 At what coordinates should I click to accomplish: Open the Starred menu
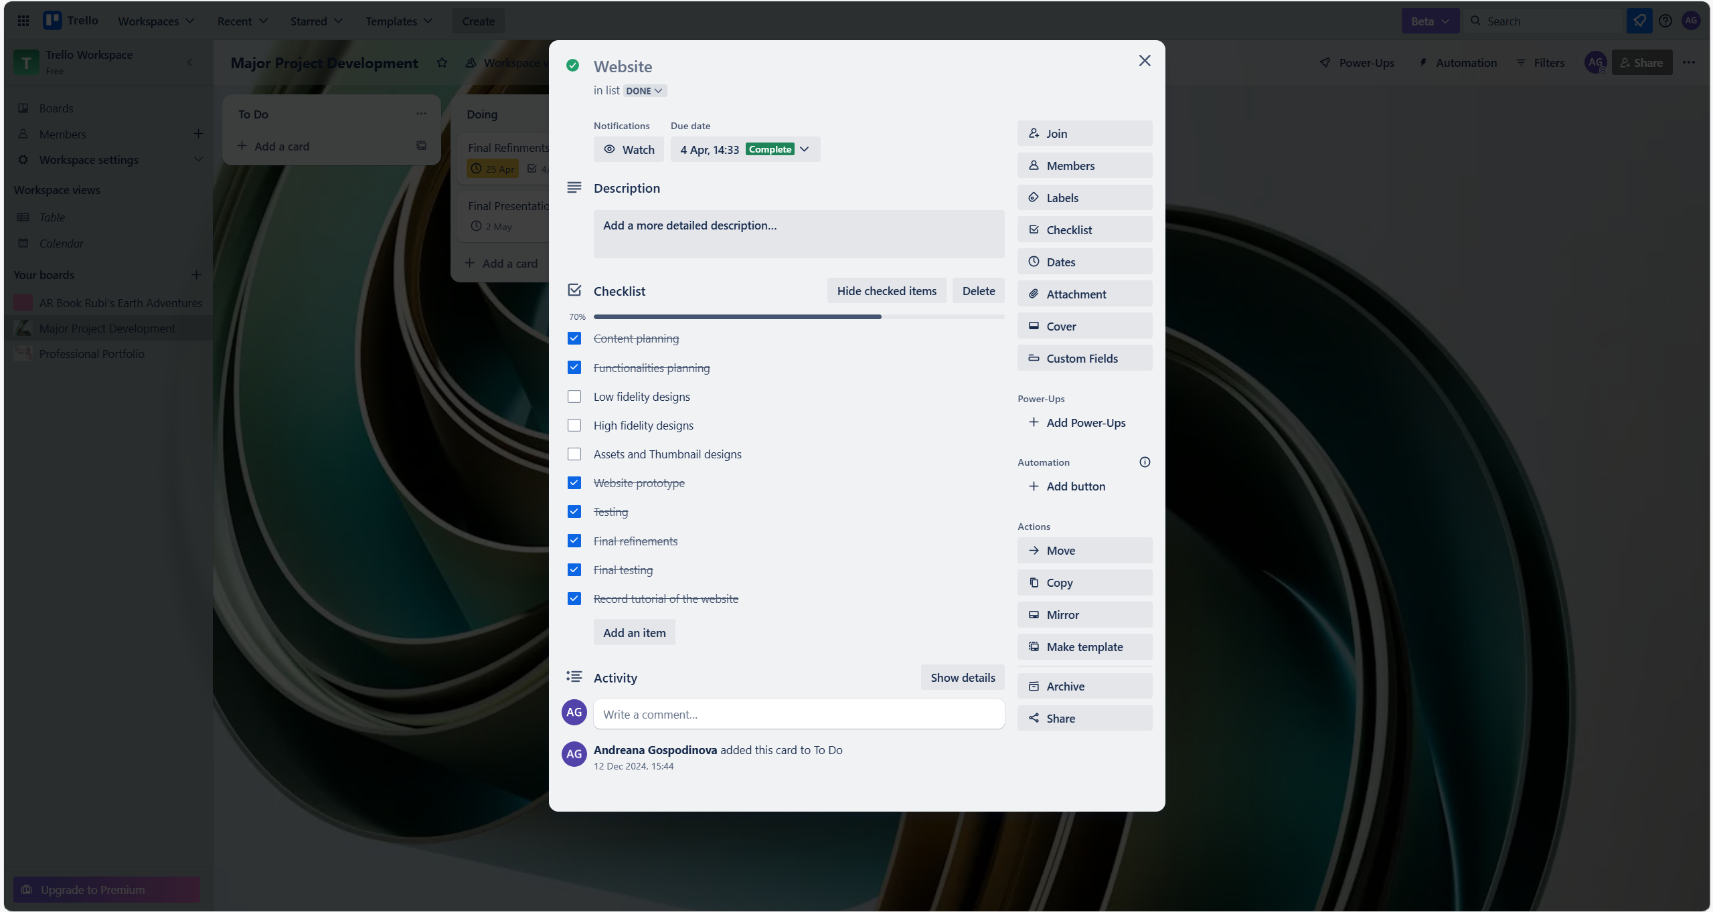point(316,21)
